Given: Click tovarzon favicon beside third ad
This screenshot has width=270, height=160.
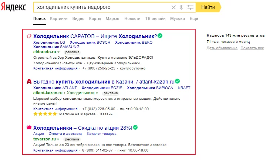Looking at the screenshot, I should 29,127.
